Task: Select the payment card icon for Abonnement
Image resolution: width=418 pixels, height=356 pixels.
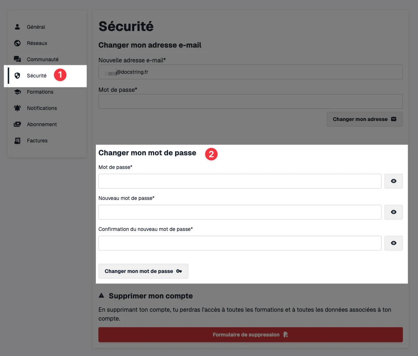Action: point(17,124)
